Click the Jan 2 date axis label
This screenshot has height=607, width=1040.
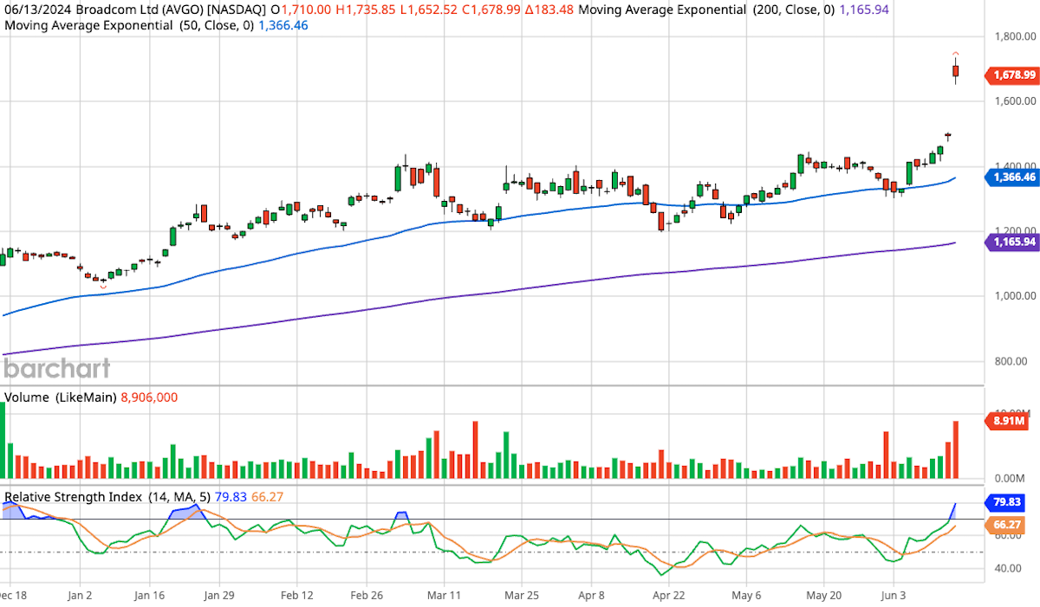point(79,596)
